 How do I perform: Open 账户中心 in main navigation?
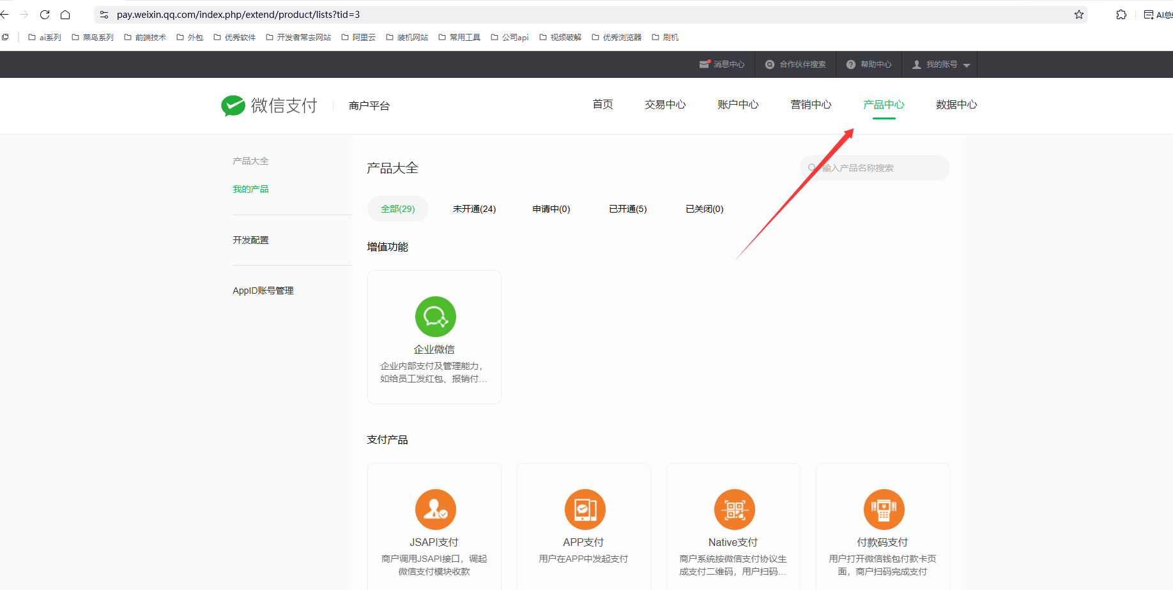click(x=738, y=105)
